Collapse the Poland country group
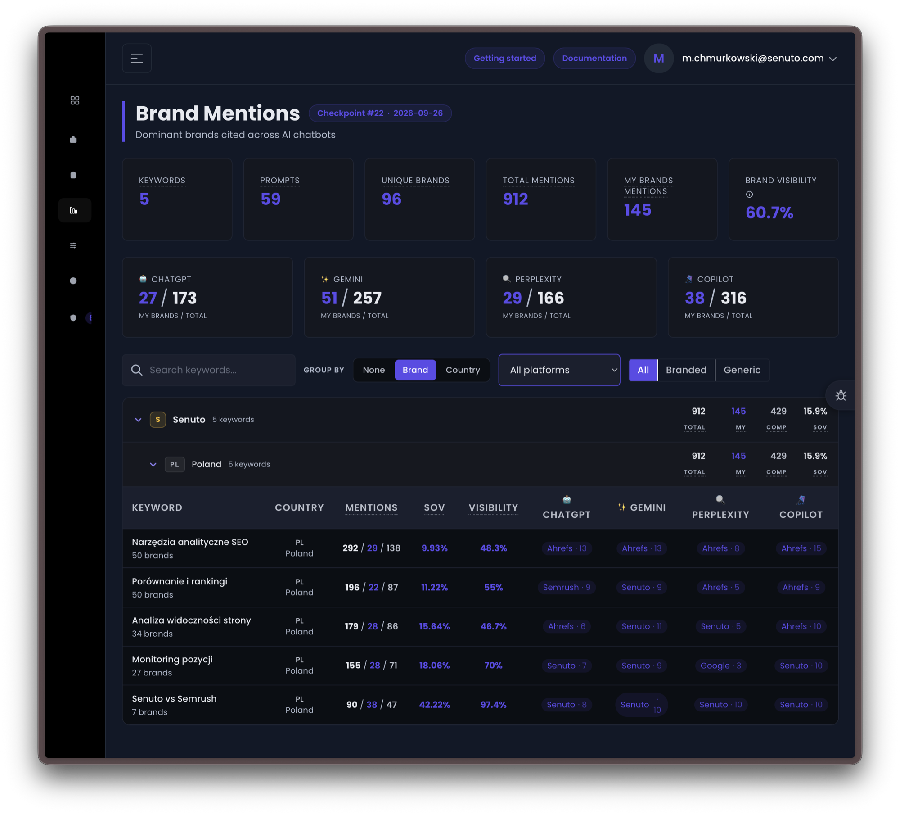Image resolution: width=900 pixels, height=815 pixels. [x=153, y=464]
